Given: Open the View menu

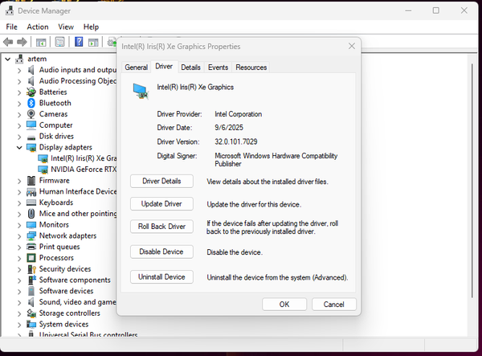Looking at the screenshot, I should pyautogui.click(x=65, y=27).
